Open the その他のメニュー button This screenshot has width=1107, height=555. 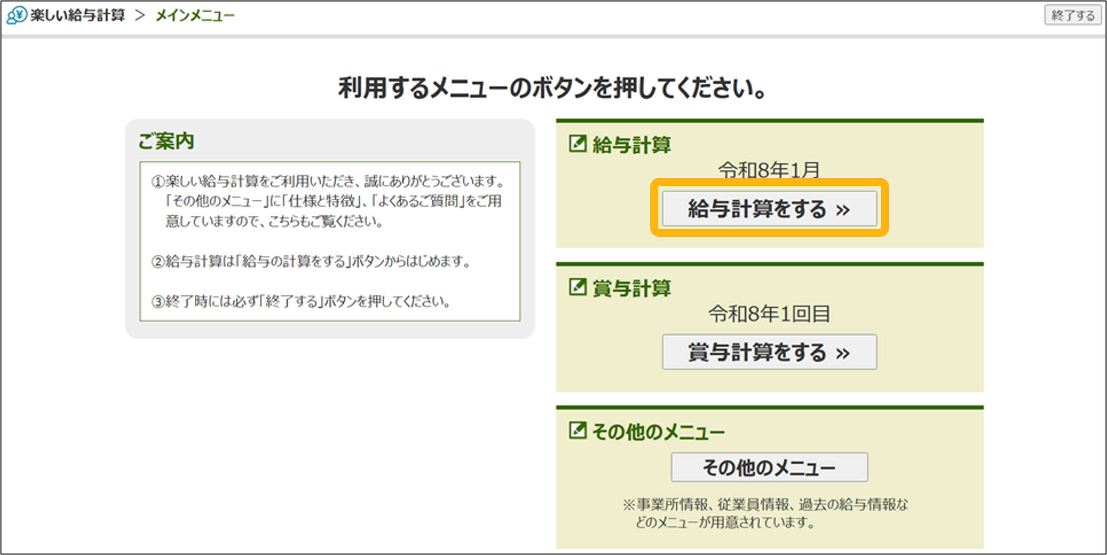click(x=769, y=467)
